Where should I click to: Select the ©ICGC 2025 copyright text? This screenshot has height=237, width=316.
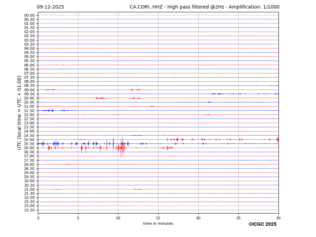coord(262,224)
